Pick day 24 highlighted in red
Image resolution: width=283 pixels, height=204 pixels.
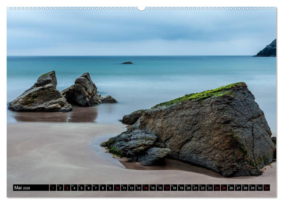tap(217, 188)
